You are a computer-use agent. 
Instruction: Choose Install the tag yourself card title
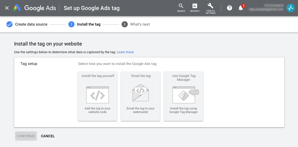tap(98, 76)
